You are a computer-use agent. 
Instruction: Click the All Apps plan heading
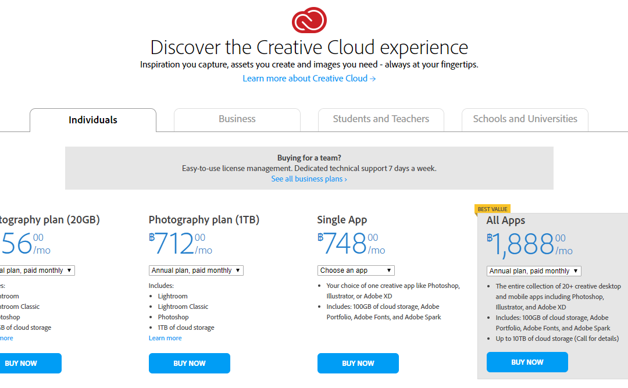[x=506, y=220]
